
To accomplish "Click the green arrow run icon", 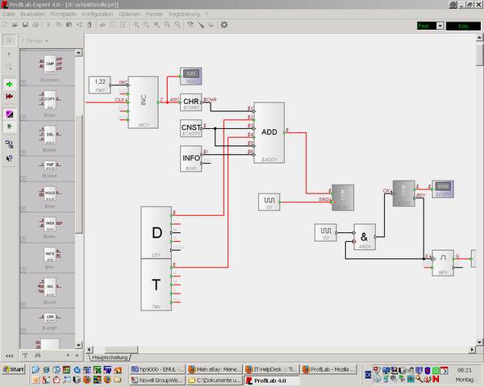I will click(9, 84).
